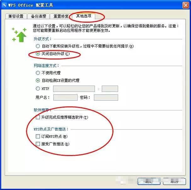Open the 备份清理 tab

pos(39,16)
